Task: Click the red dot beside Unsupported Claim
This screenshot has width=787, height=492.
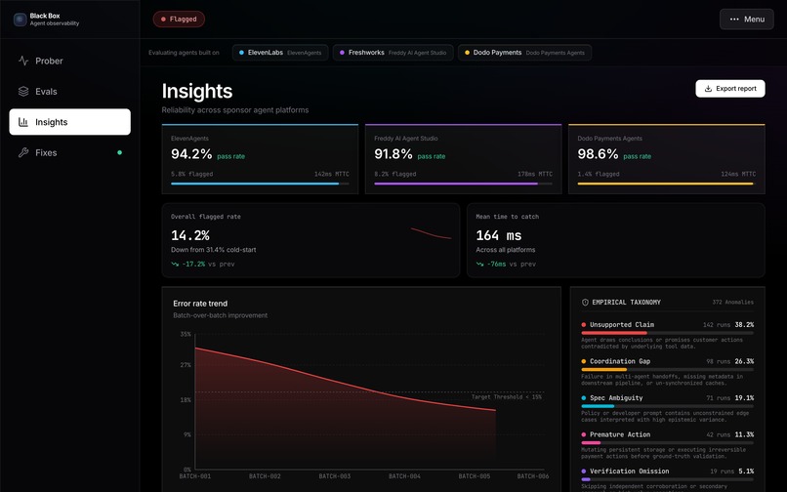Action: coord(584,325)
